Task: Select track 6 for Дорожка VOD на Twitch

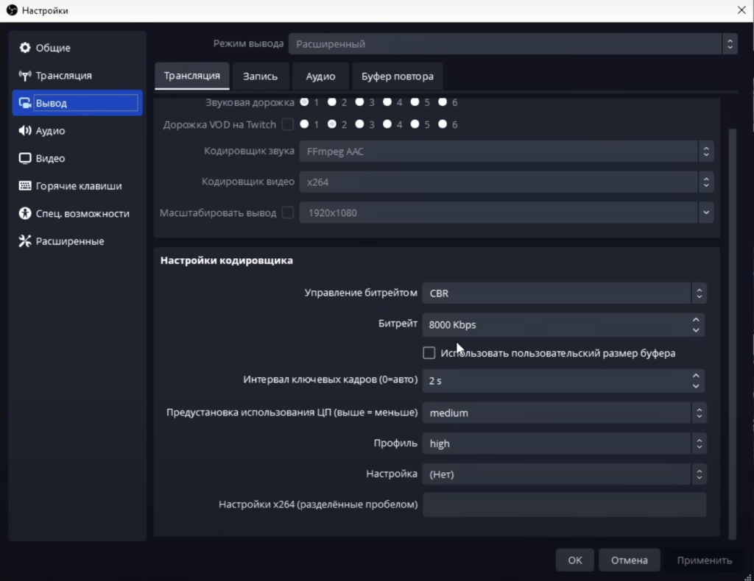Action: (443, 124)
